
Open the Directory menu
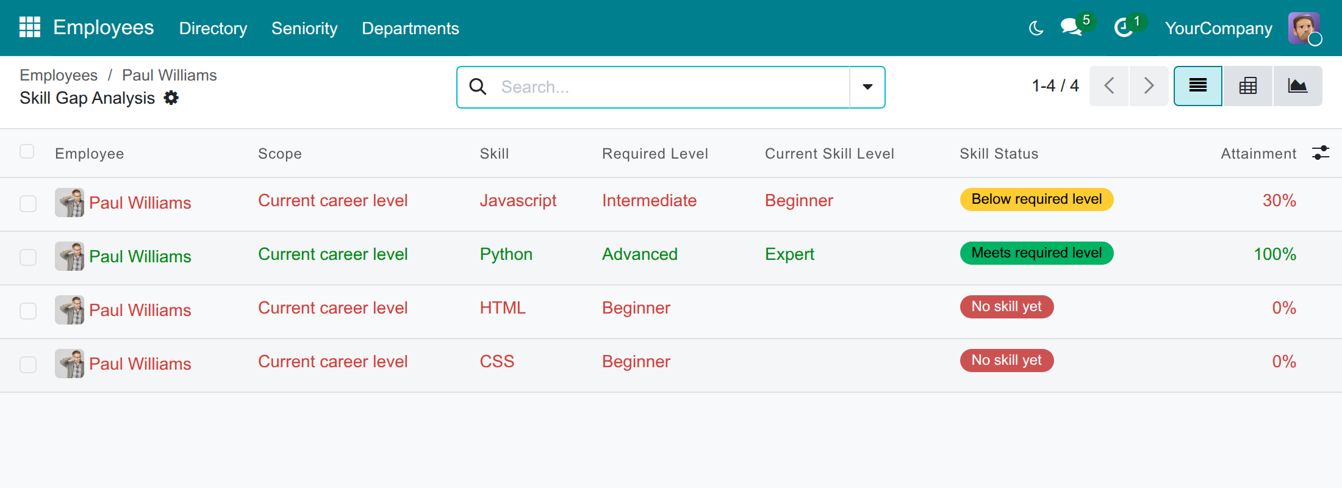point(213,28)
